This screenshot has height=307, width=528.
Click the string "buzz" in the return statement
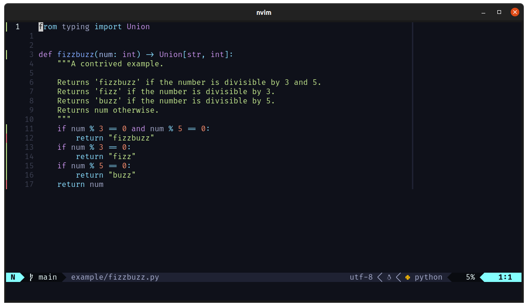click(x=122, y=175)
